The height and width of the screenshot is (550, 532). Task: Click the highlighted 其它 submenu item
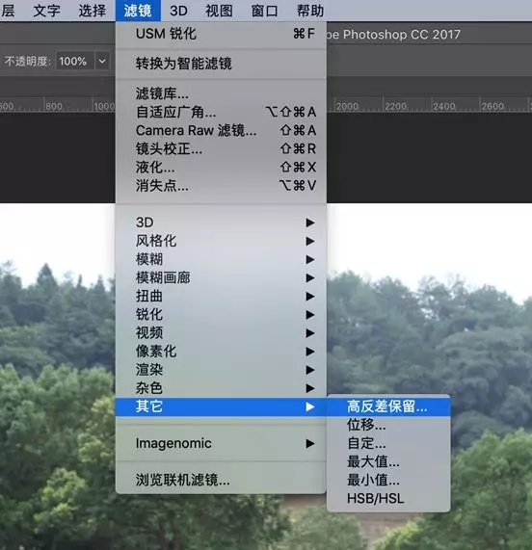[221, 406]
